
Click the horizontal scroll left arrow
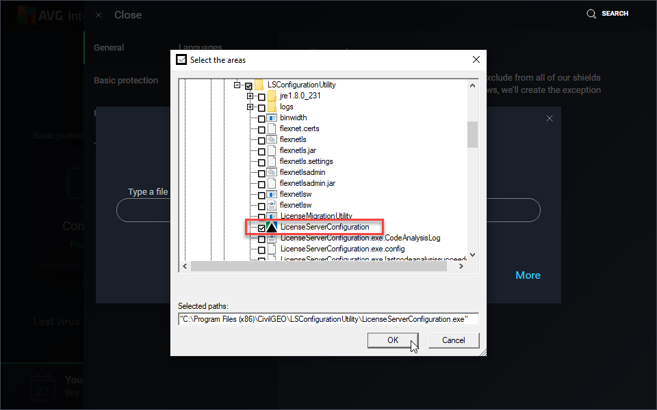coord(185,266)
